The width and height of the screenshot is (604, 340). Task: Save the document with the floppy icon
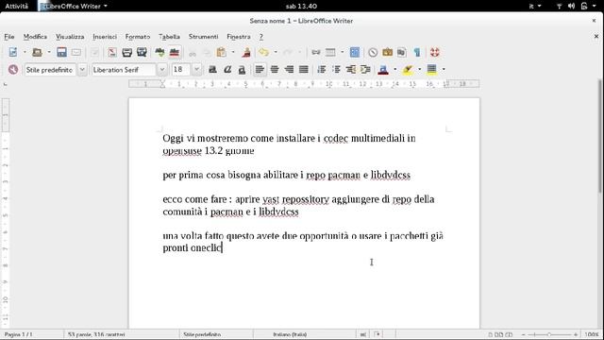point(61,52)
